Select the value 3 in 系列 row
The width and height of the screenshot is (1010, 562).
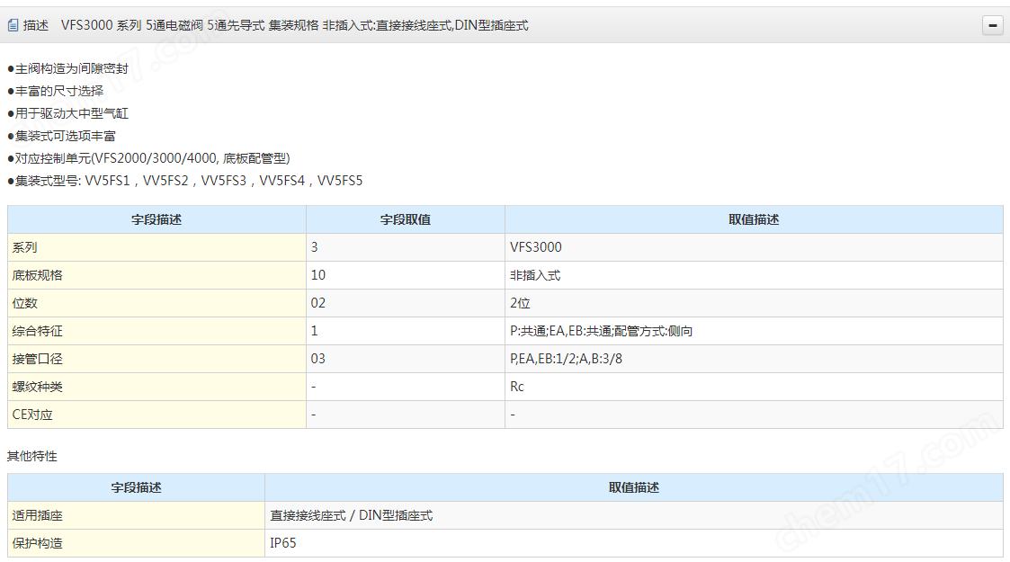pos(405,247)
